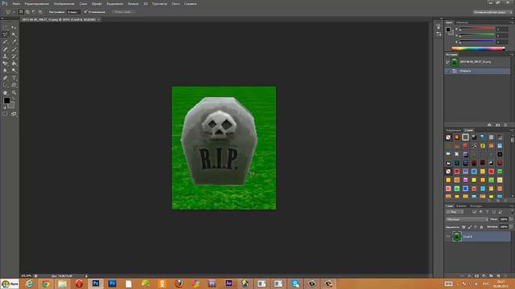Screen dimensions: 515x289
Task: Select the Shape tool
Action: coord(14,85)
